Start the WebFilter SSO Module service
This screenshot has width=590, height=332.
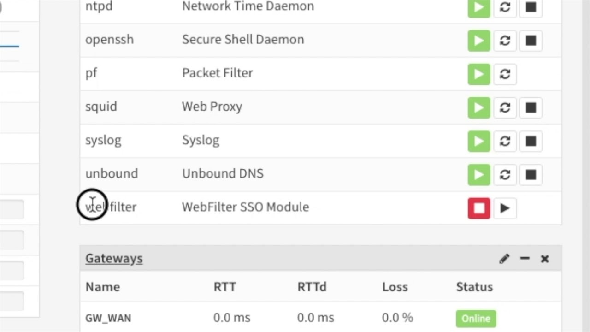505,208
